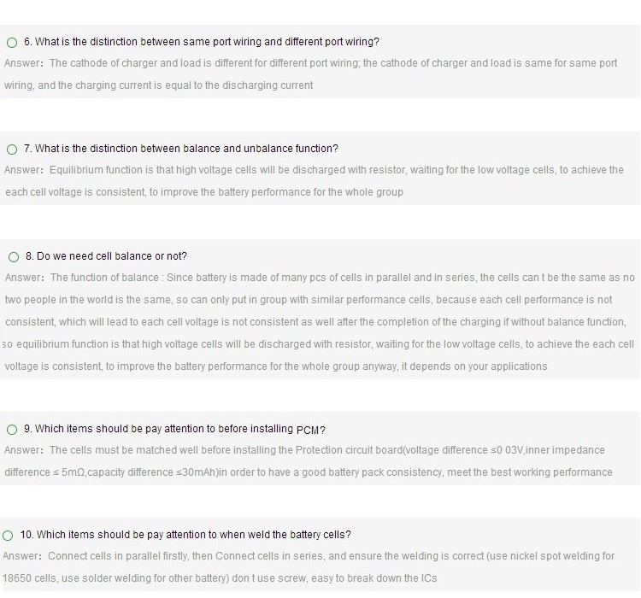The height and width of the screenshot is (598, 641).
Task: Click the Equilibrium function answer paragraph
Action: (314, 180)
